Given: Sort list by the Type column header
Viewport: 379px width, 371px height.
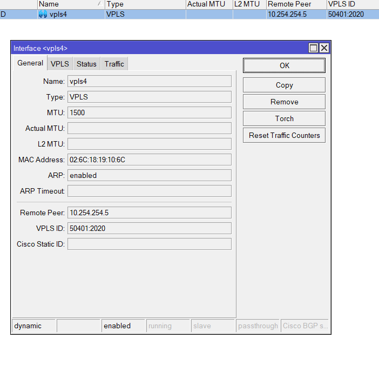Looking at the screenshot, I should click(145, 4).
